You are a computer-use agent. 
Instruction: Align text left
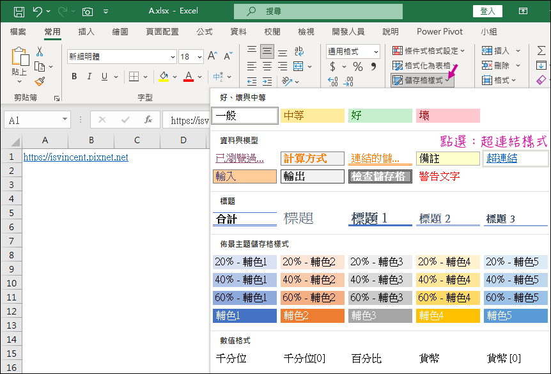tap(252, 66)
